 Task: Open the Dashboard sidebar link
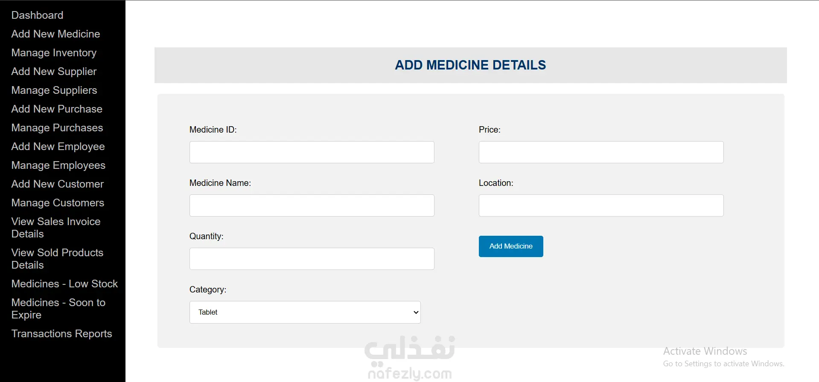(x=37, y=15)
